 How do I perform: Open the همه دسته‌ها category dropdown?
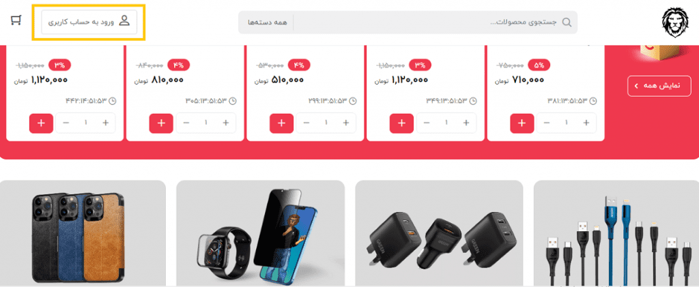pyautogui.click(x=268, y=22)
